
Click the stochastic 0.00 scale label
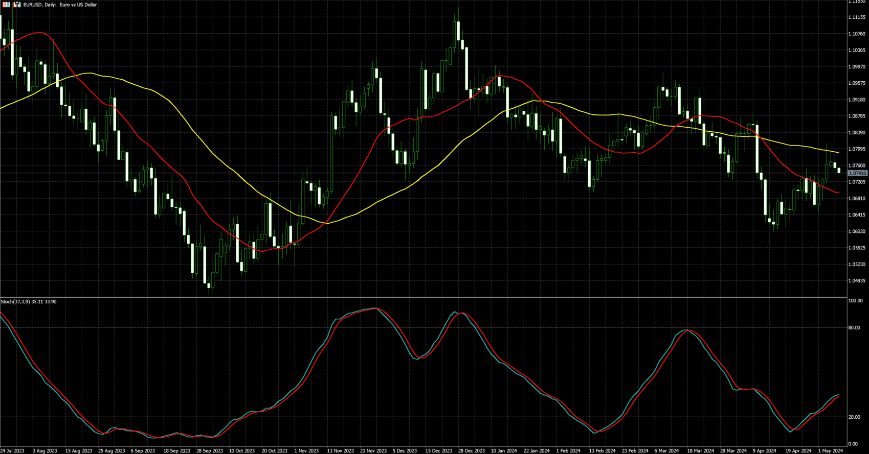coord(853,444)
